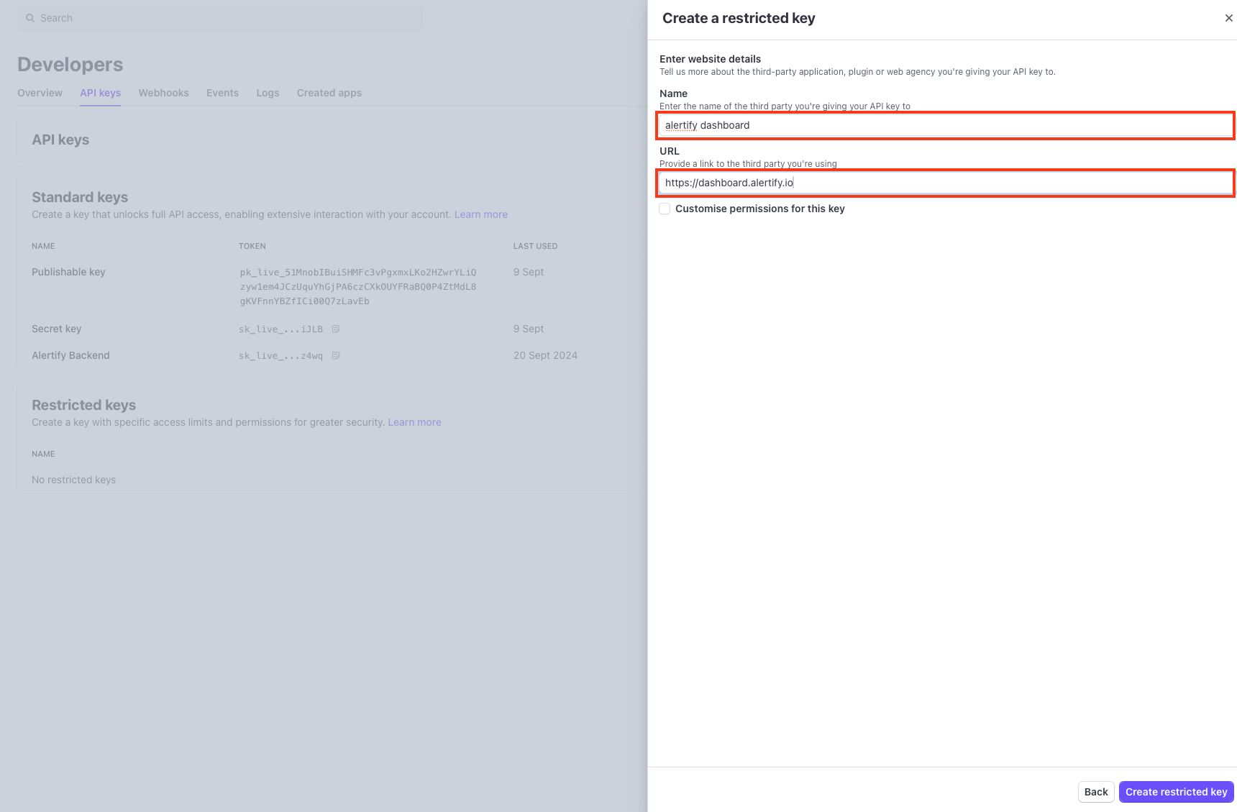
Task: Copy the Alertify Backend key token icon
Action: tap(336, 355)
